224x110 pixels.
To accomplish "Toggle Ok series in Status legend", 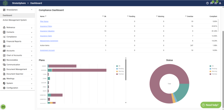I will [x=212, y=66].
